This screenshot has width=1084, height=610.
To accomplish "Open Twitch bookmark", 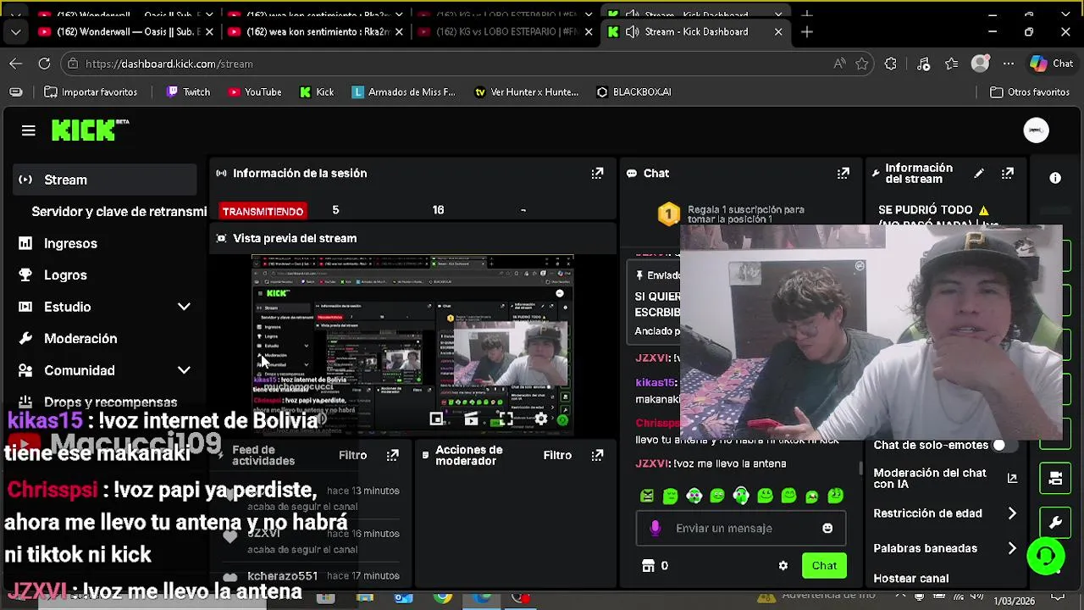I will [x=188, y=91].
